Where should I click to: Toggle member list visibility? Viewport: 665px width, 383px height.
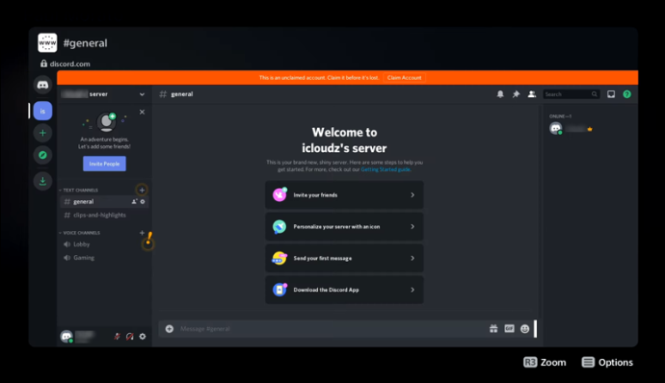[532, 94]
